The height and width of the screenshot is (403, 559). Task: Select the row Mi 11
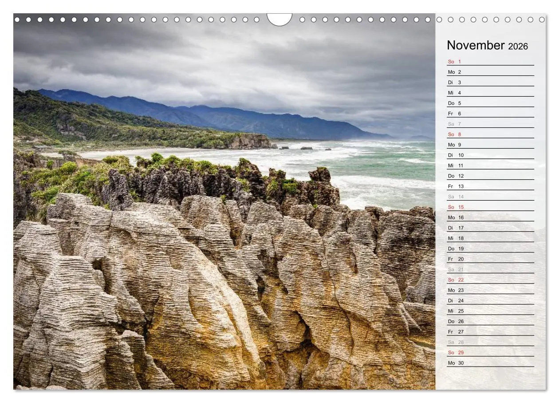tap(490, 165)
